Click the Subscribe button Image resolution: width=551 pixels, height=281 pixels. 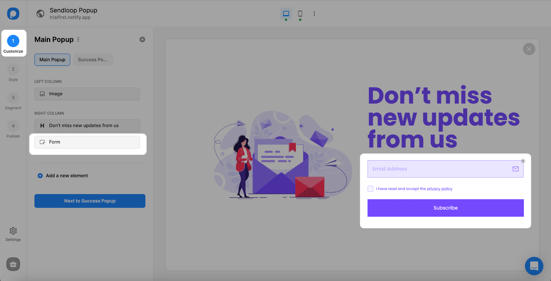pos(445,208)
